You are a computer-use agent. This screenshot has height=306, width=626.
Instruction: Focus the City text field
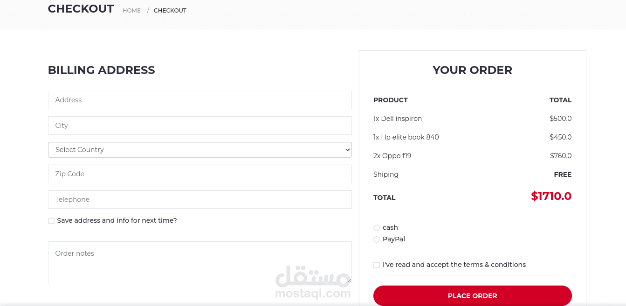tap(199, 126)
